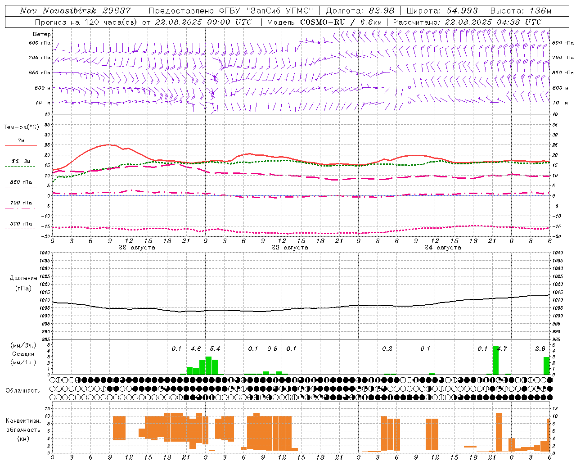This screenshot has width=576, height=461.
Task: Click the tall orange convective bar near 4.7 rainfall
Action: click(x=499, y=431)
